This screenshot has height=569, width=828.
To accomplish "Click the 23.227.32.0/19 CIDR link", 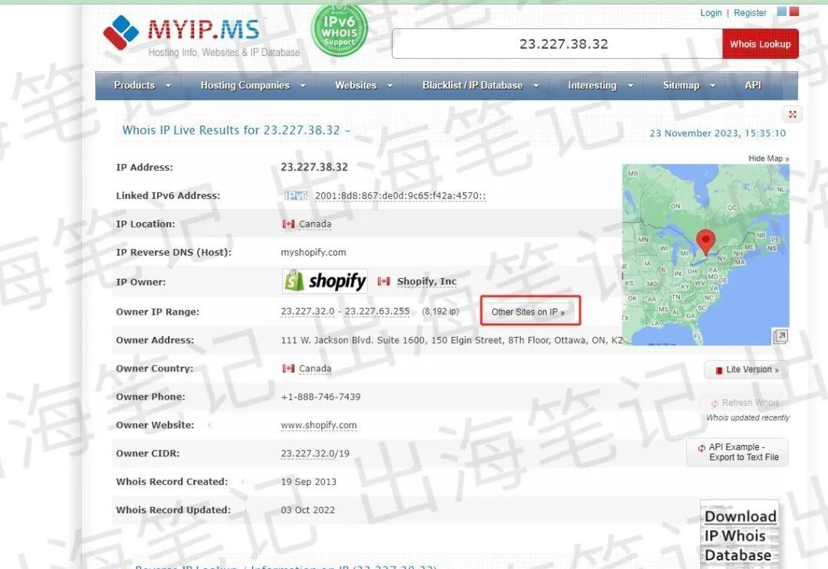I will tap(315, 453).
